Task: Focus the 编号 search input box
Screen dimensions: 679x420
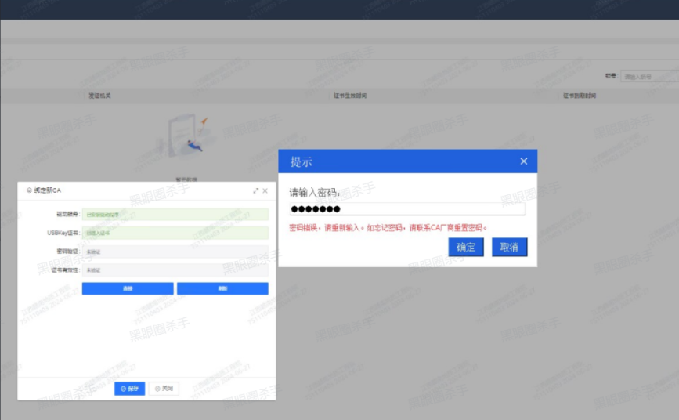Action: point(648,77)
